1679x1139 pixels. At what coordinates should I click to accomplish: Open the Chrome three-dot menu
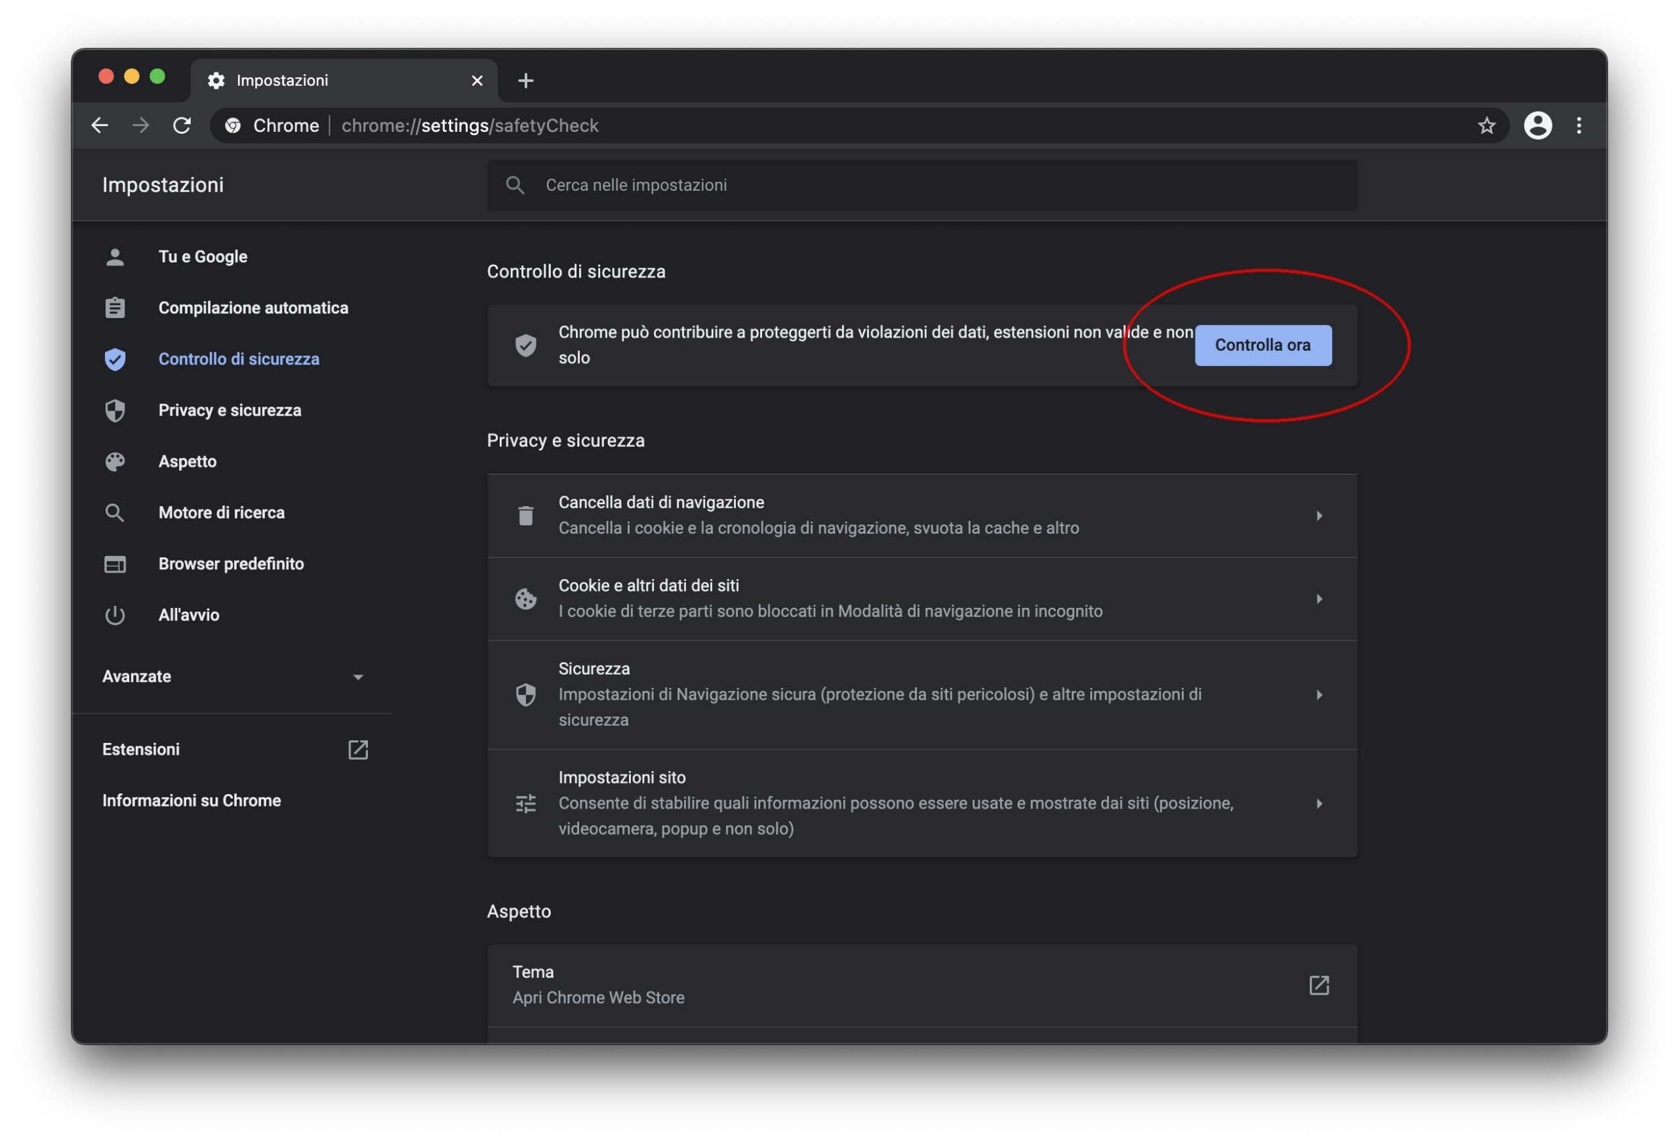tap(1579, 126)
